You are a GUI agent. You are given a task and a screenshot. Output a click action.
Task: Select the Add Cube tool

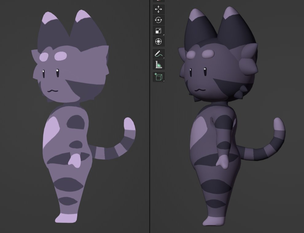[x=158, y=77]
